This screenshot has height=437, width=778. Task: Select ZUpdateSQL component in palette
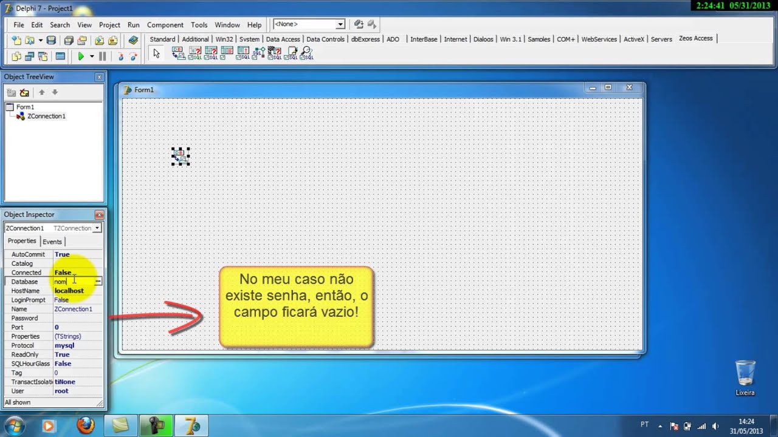click(x=243, y=53)
